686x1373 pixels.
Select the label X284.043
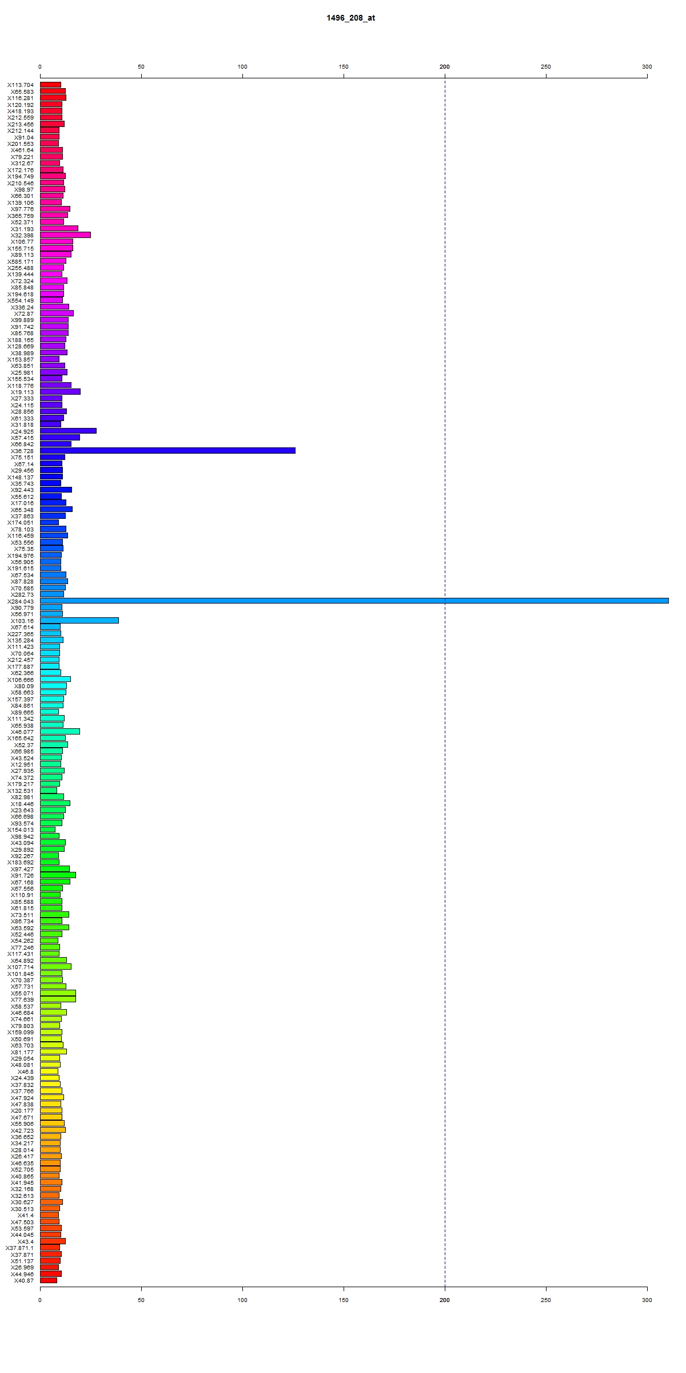21,601
